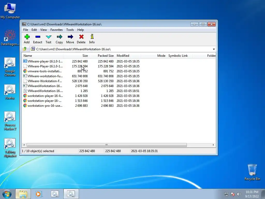265x199 pixels.
Task: Click the Move toolbar icon
Action: tap(70, 37)
